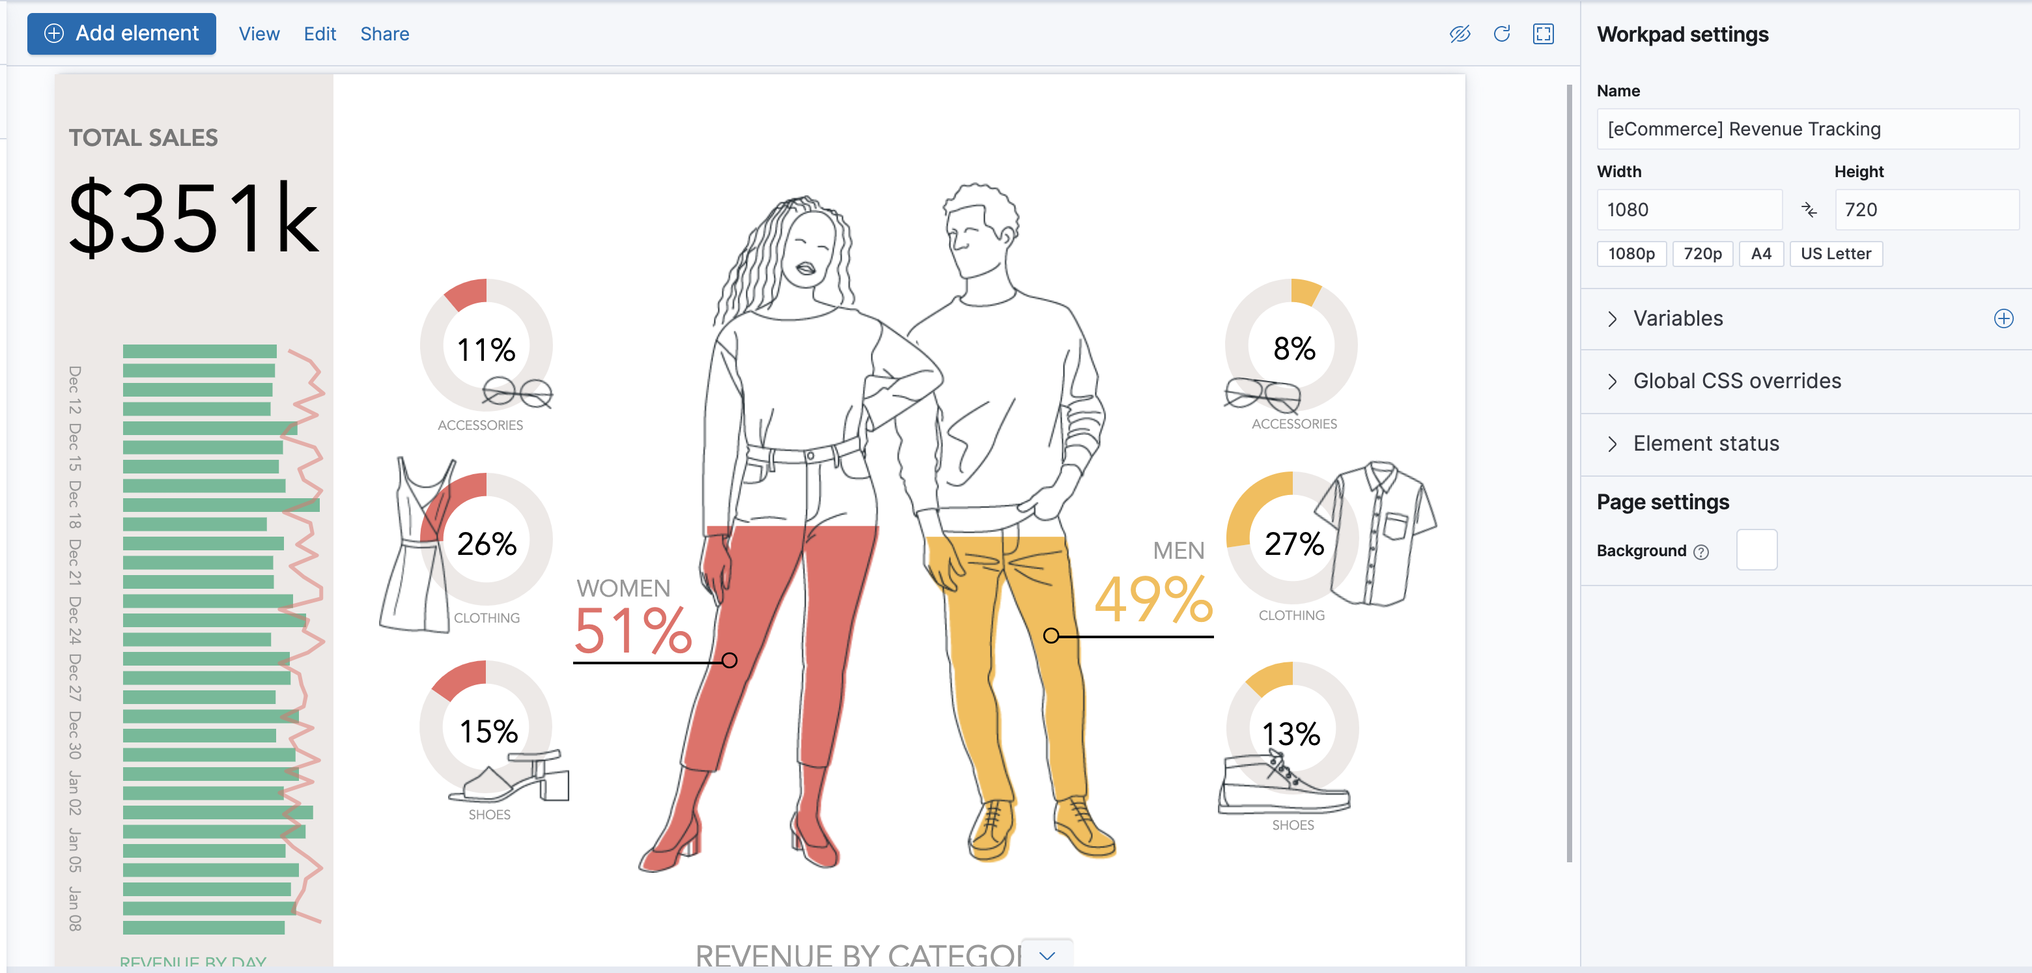This screenshot has width=2032, height=973.
Task: Click the dress illustration icon
Action: click(x=417, y=545)
